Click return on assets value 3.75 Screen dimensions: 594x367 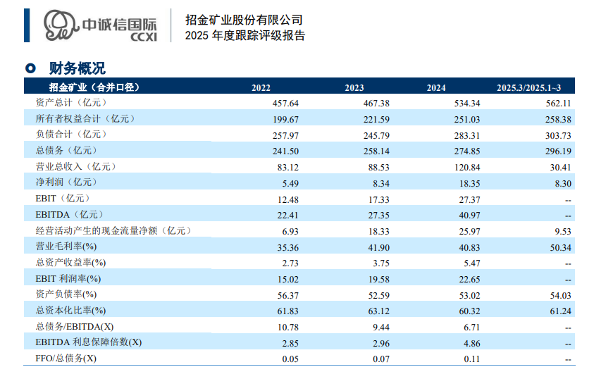(x=381, y=263)
